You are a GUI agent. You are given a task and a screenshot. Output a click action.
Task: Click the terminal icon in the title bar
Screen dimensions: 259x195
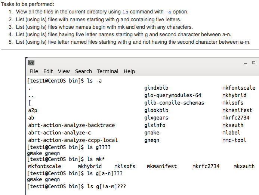[32, 62]
